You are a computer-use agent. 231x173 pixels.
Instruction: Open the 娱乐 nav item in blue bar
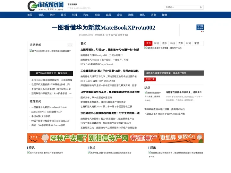pyautogui.click(x=64, y=15)
